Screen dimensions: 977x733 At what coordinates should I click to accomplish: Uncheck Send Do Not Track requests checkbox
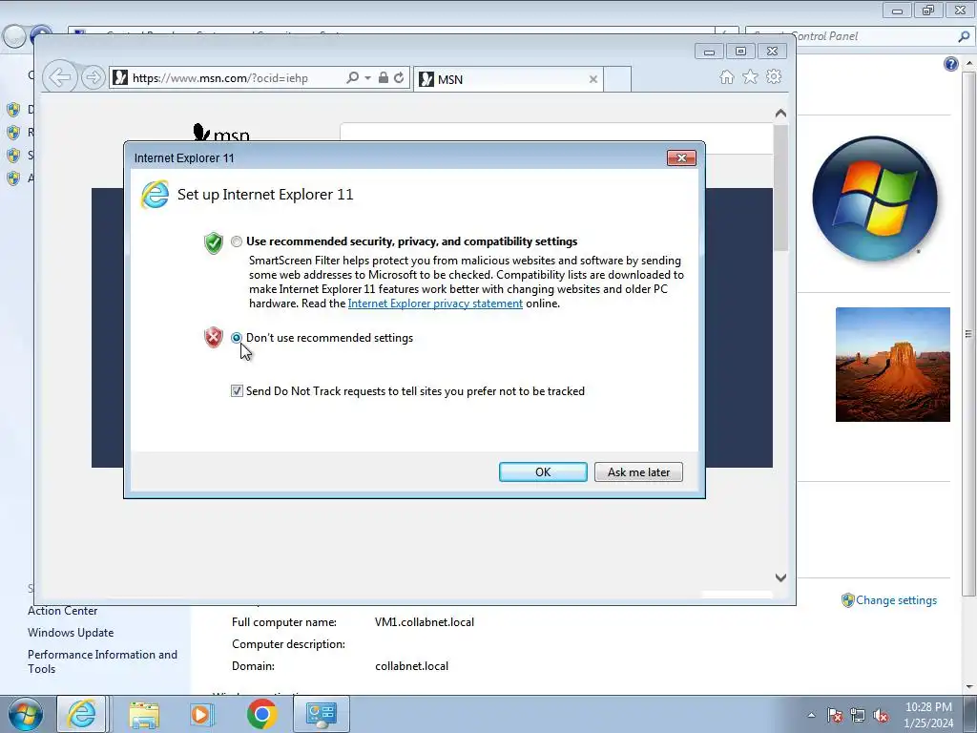pyautogui.click(x=237, y=390)
